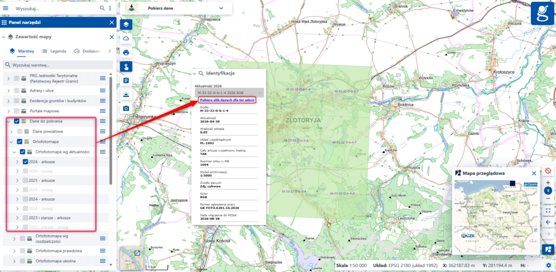Uncheck the Ortofotomapa layer checkbox
This screenshot has width=556, height=272.
click(20, 141)
